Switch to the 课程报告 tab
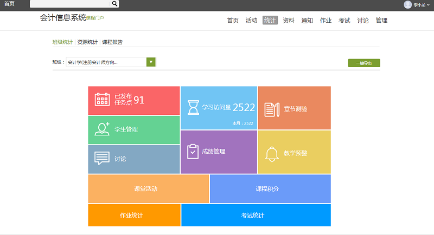Screen dimensions: 434x235 (x=112, y=42)
